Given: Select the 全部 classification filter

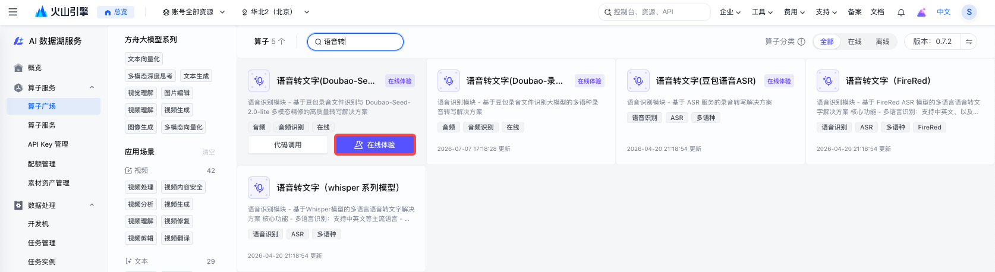Looking at the screenshot, I should point(827,42).
